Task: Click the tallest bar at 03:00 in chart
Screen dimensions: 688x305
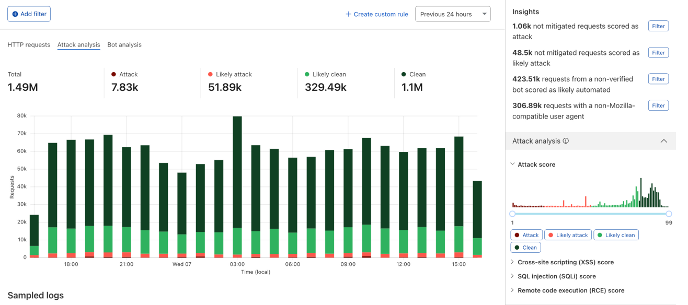Action: (x=237, y=172)
